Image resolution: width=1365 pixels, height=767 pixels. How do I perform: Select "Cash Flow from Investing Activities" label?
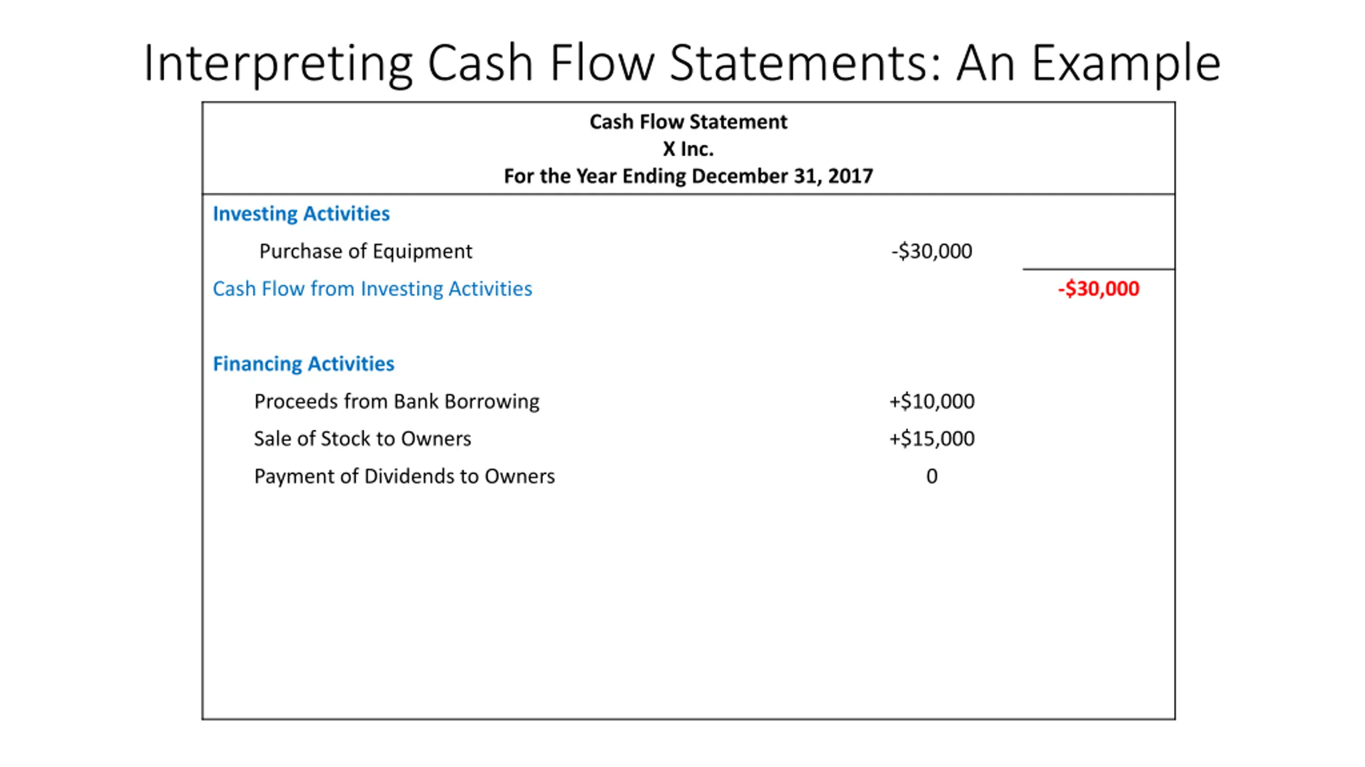click(x=372, y=289)
